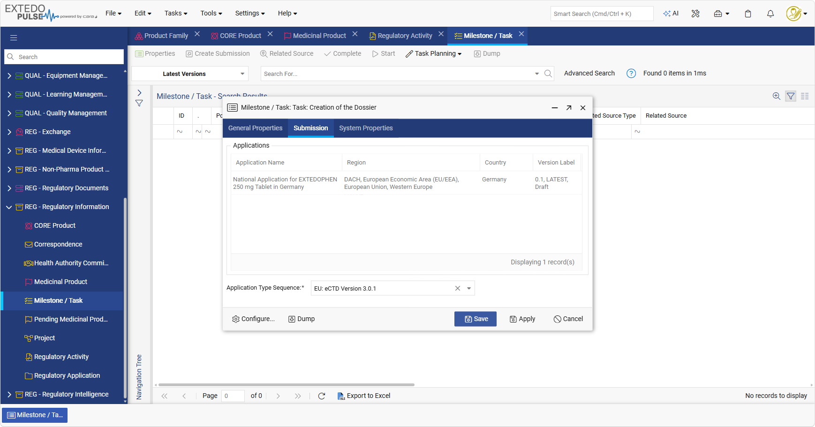Click Cancel in the dialog
This screenshot has width=815, height=427.
[568, 319]
